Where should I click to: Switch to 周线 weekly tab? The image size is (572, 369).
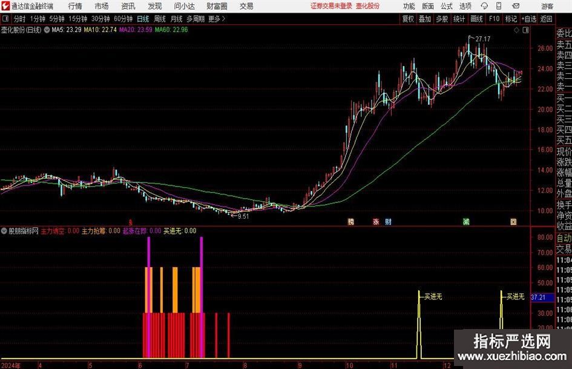tap(160, 19)
